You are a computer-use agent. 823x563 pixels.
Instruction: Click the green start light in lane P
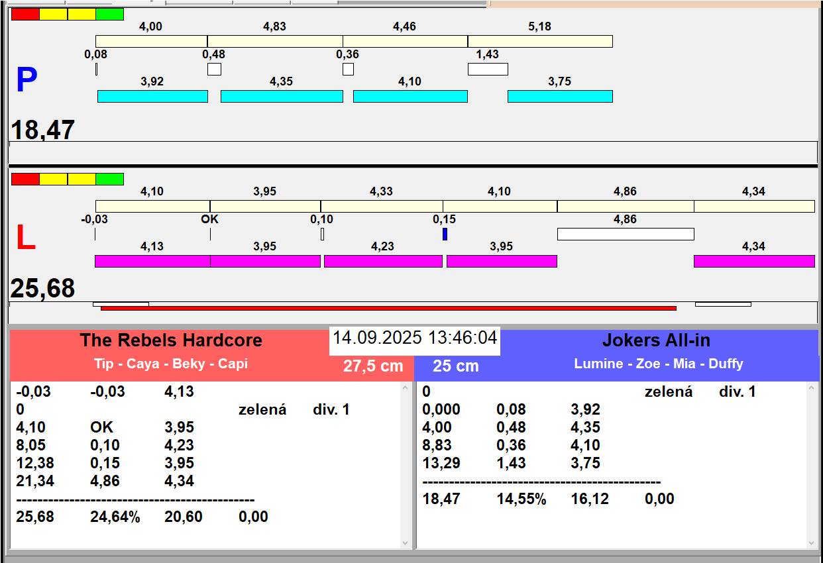point(110,14)
